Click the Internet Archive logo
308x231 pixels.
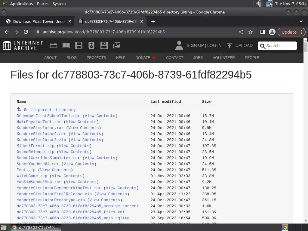23,45
